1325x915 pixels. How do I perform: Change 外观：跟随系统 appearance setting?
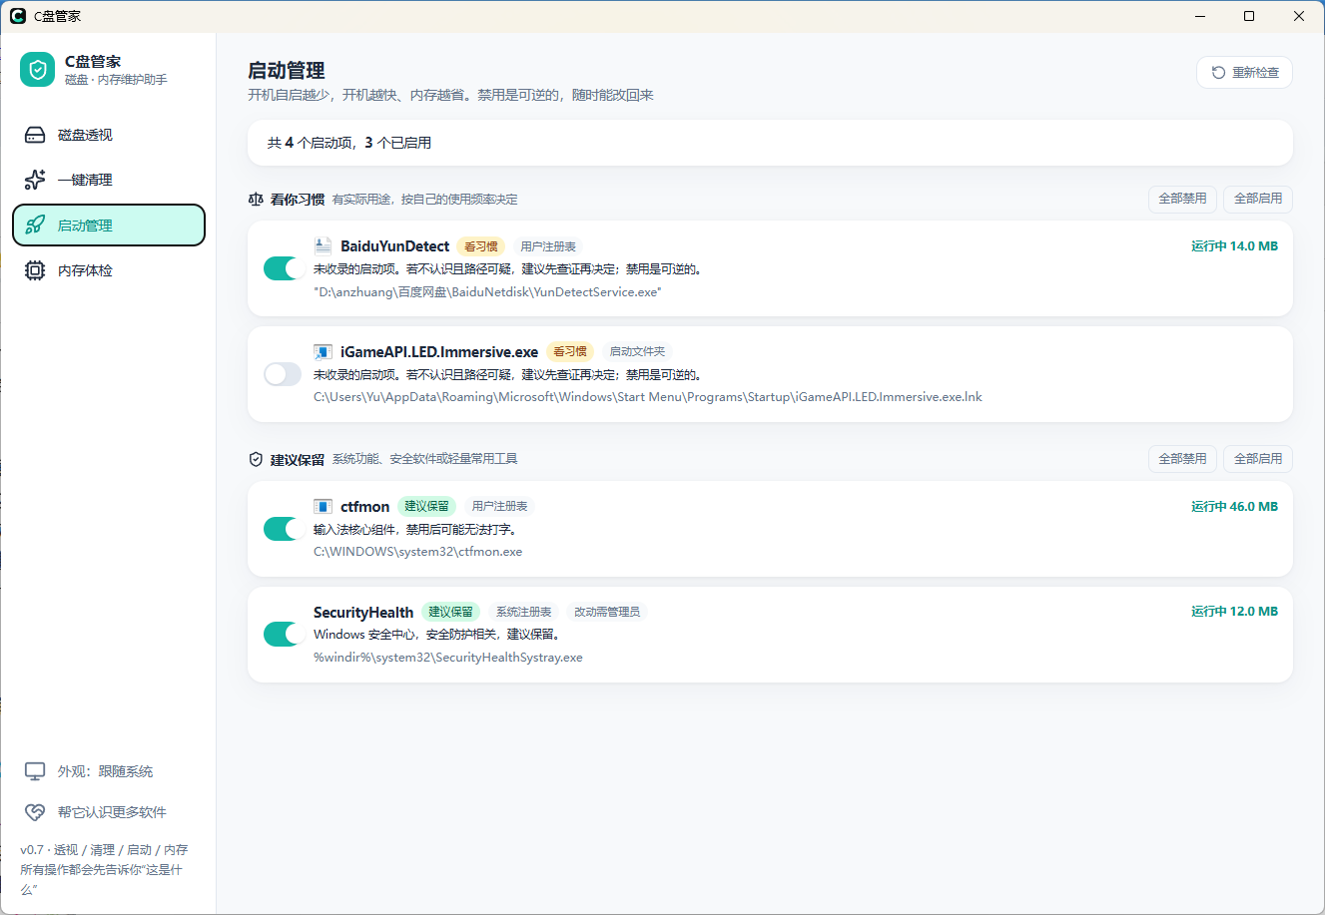(x=109, y=771)
